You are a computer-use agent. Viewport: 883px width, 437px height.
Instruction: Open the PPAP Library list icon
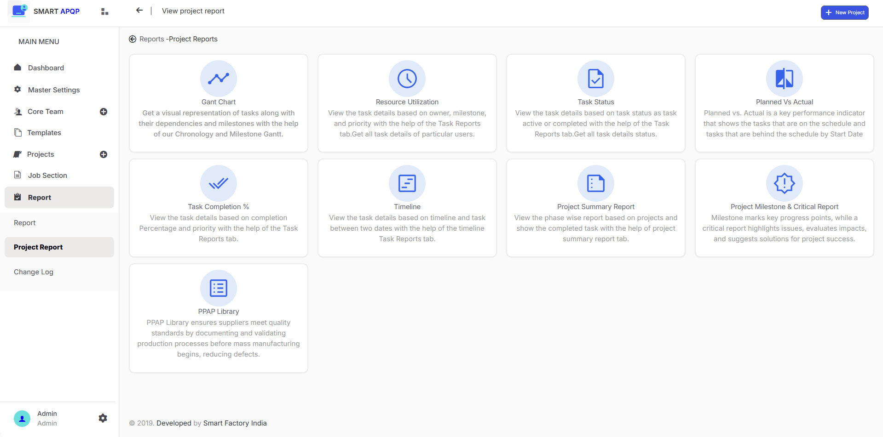click(x=219, y=288)
